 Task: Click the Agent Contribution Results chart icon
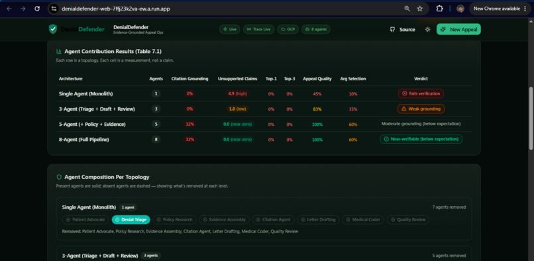(59, 52)
